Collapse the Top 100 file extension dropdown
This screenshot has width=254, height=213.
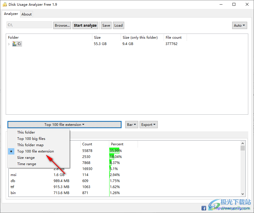[x=65, y=124]
